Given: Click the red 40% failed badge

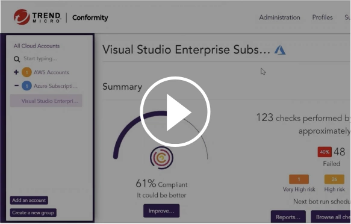Looking at the screenshot, I should 325,152.
